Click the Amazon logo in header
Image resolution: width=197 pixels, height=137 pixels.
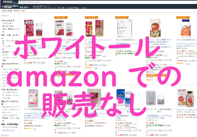coord(8,2)
